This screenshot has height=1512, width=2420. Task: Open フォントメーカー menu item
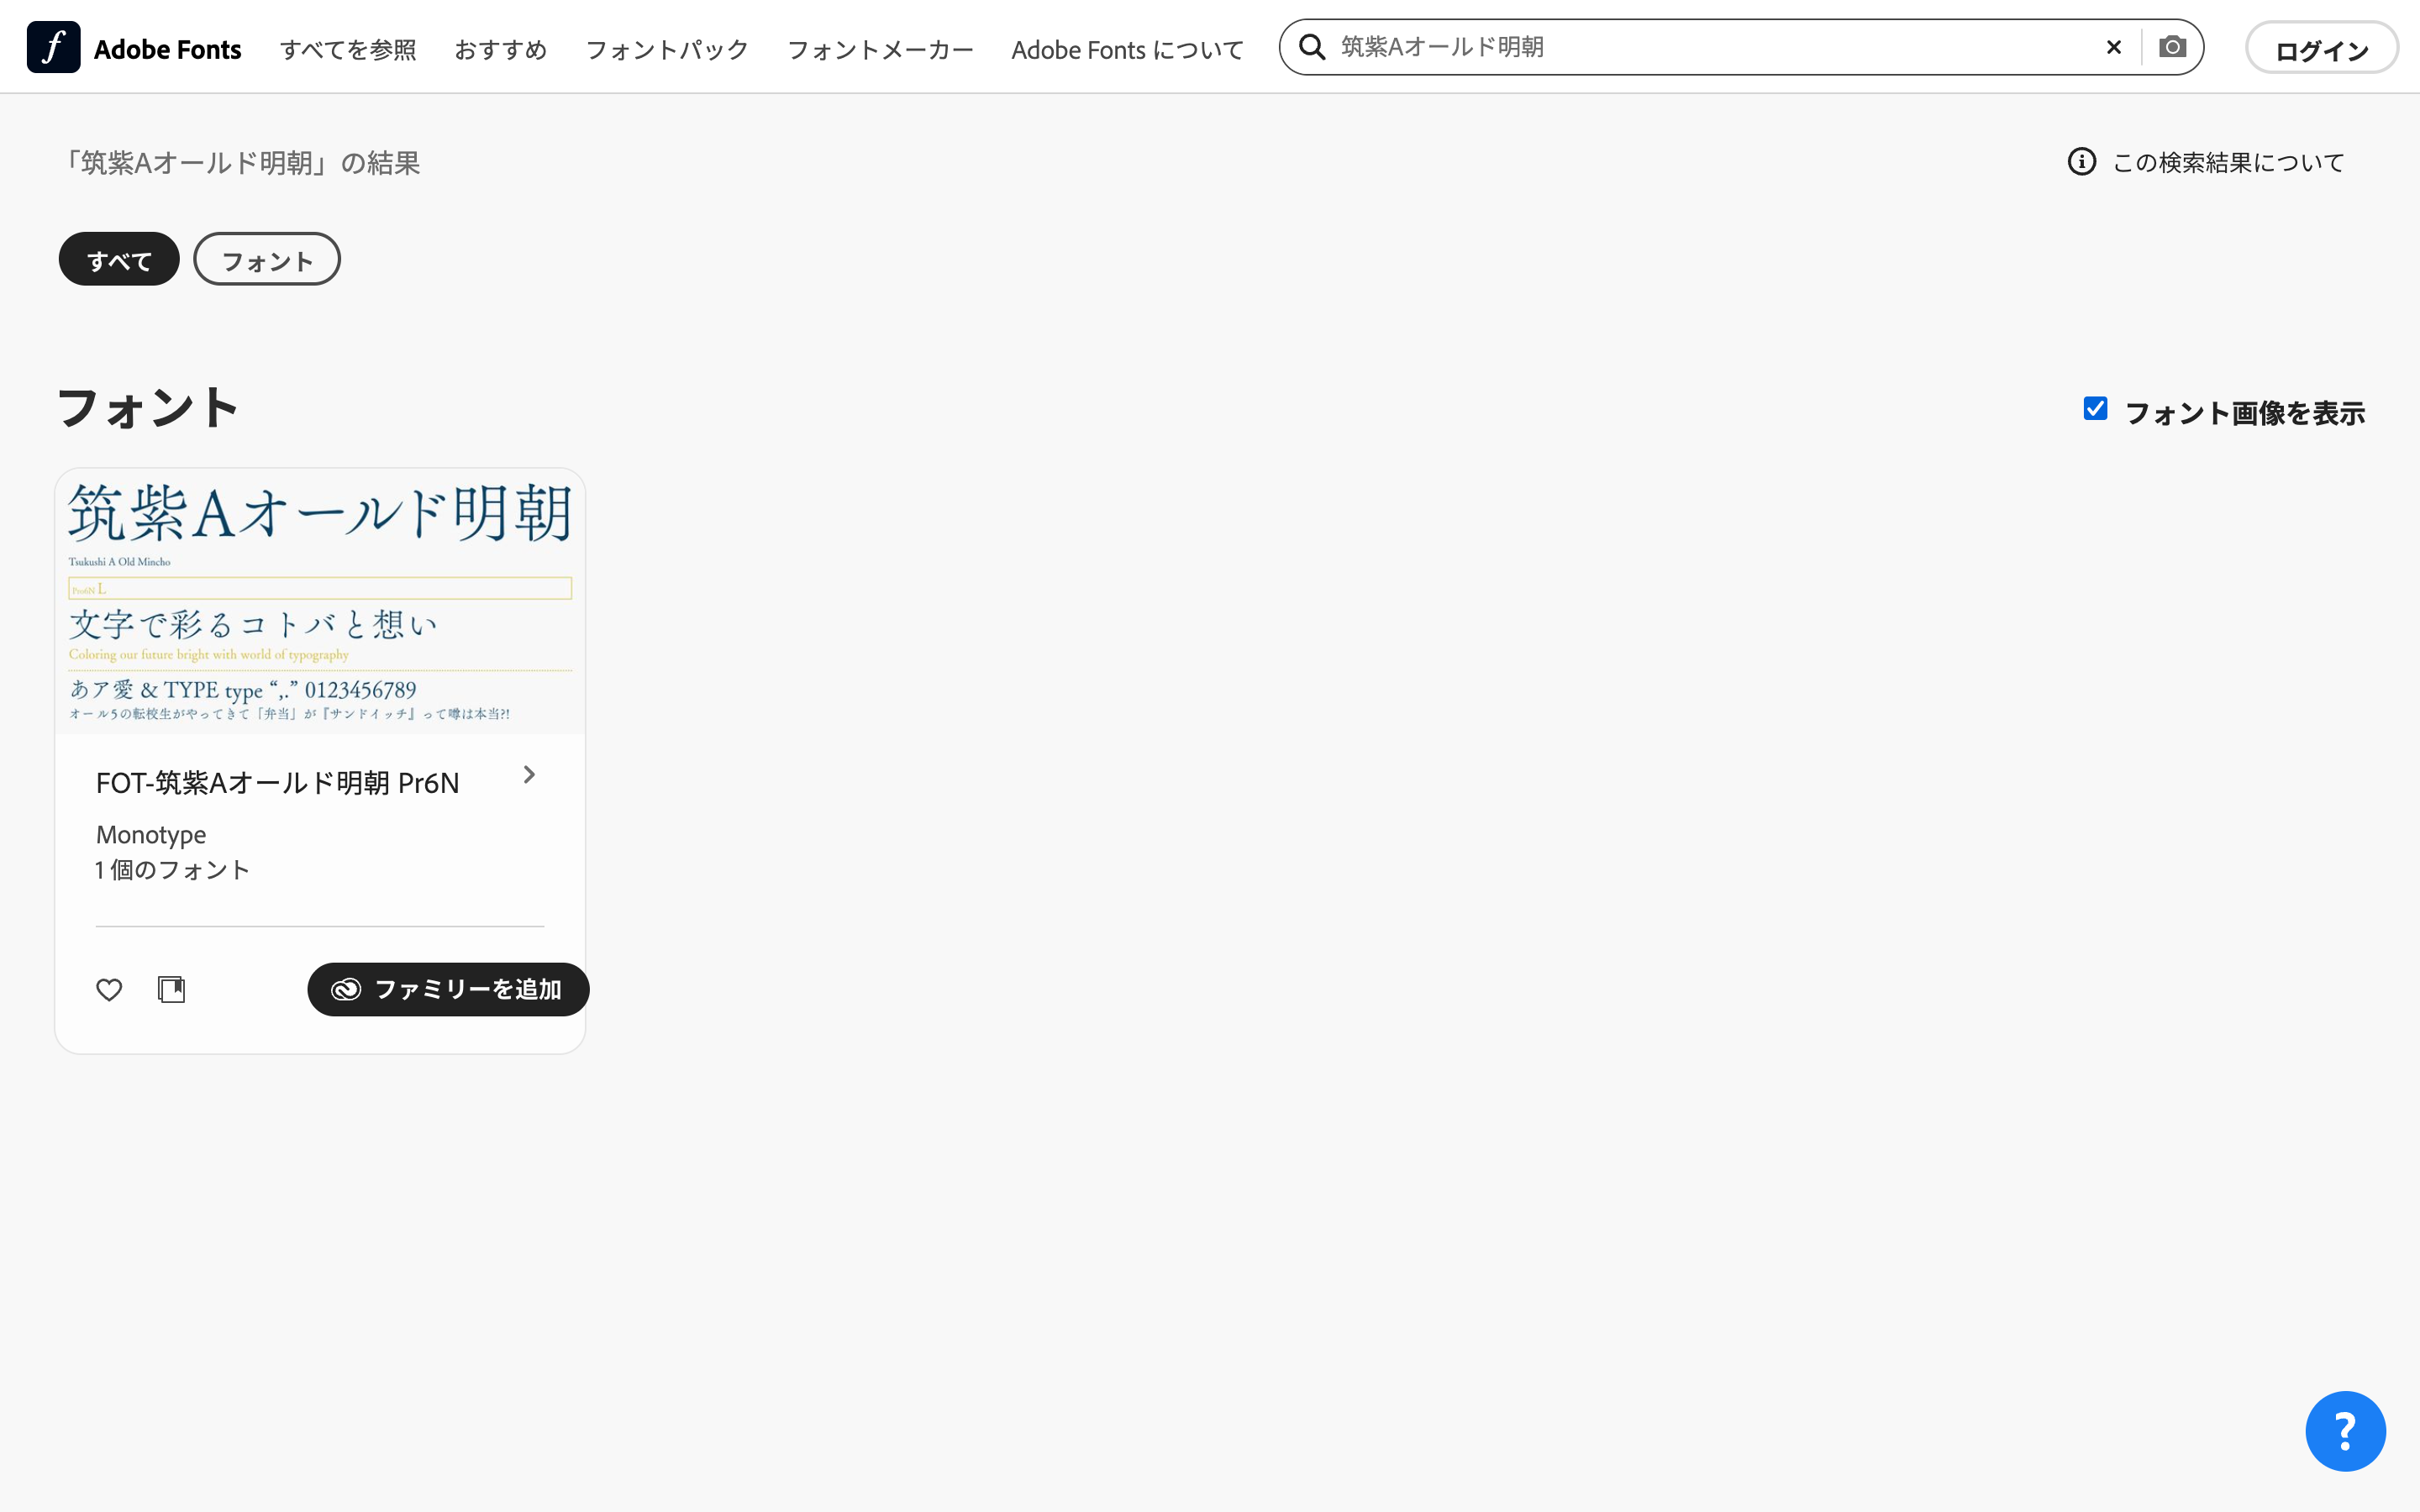click(880, 49)
